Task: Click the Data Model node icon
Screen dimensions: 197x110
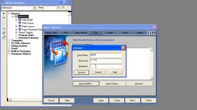Action: (x=20, y=20)
